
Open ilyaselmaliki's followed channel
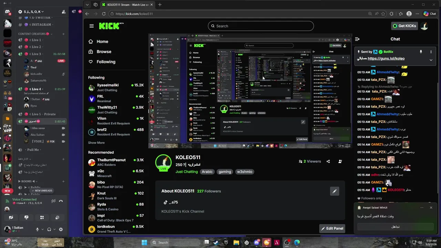[116, 87]
